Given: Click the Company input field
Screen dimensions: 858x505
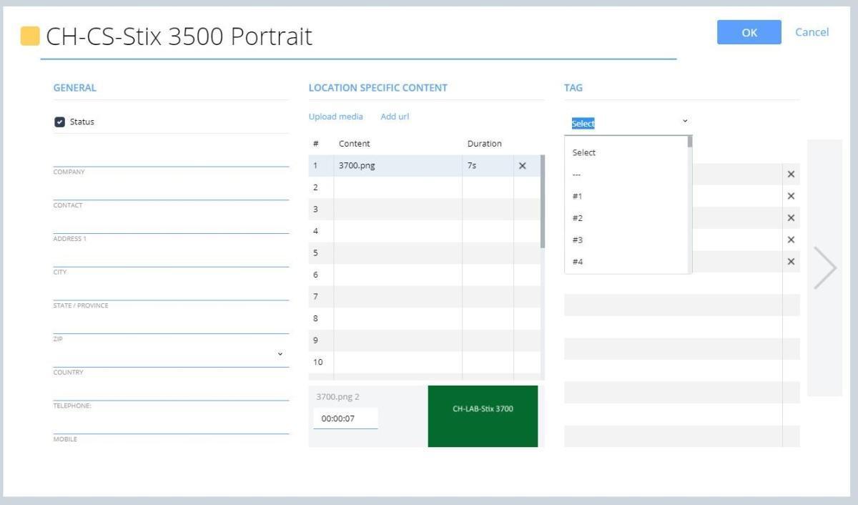Looking at the screenshot, I should point(171,155).
